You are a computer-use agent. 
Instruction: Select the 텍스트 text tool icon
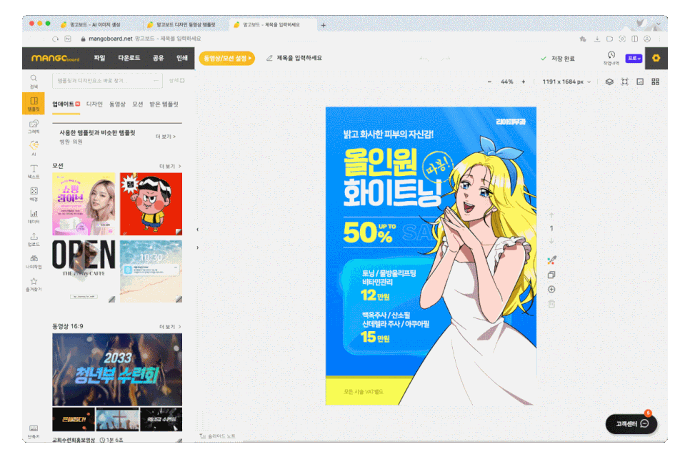click(x=34, y=172)
